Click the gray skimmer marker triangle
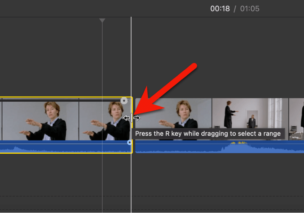 click(x=102, y=20)
